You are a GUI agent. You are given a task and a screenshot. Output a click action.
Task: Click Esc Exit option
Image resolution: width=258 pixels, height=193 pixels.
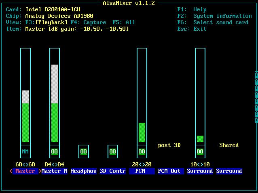192,29
